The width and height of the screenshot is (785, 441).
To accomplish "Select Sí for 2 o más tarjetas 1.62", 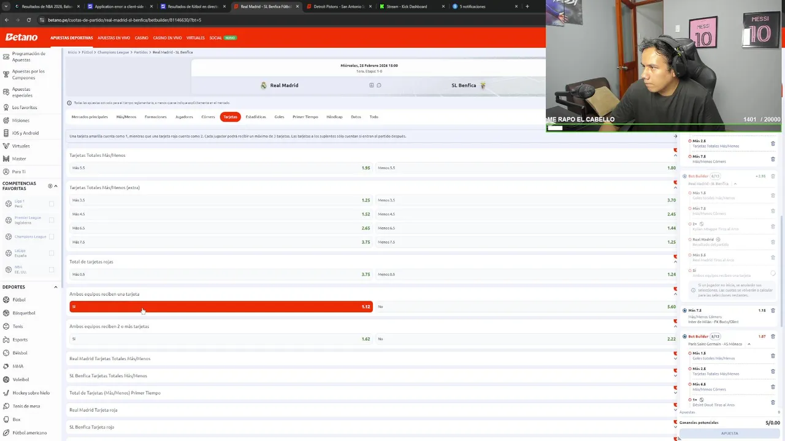I will point(221,339).
